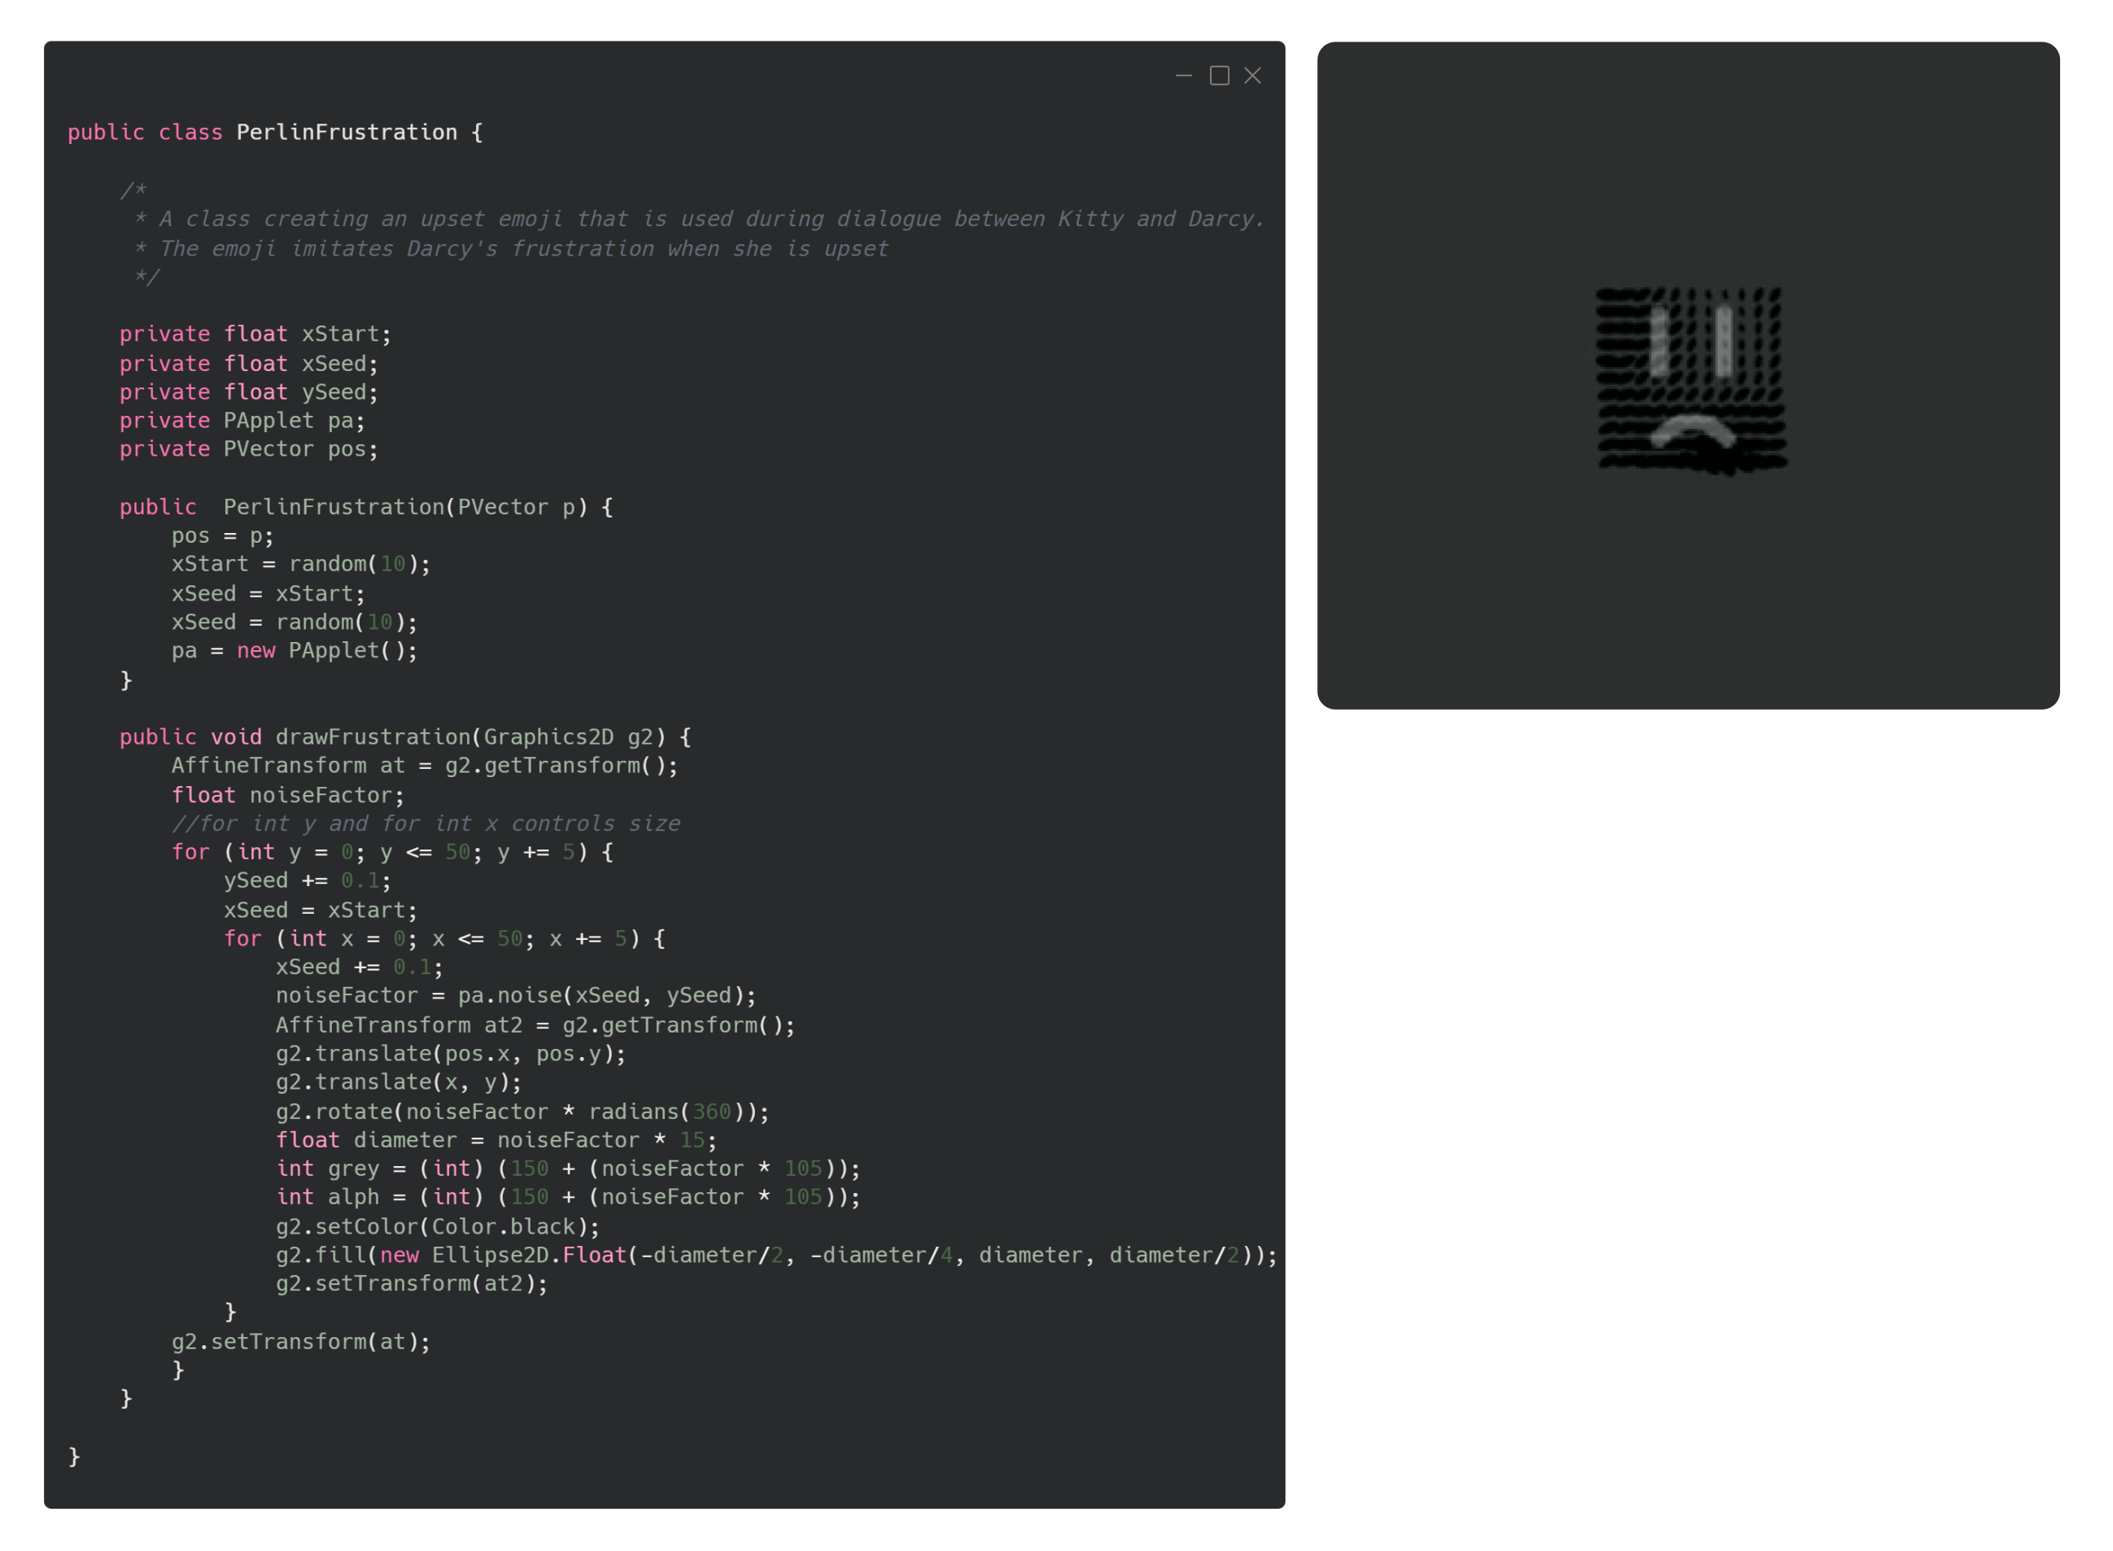Click the line 'noiseFactor = pa.noise(xSeed, ySeed);'

tap(515, 995)
